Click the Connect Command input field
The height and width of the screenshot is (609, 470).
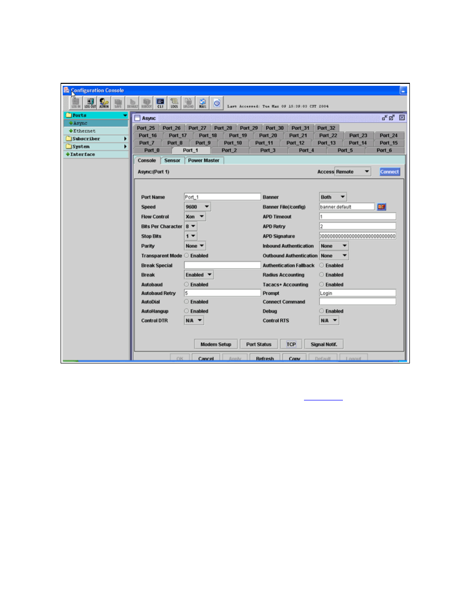click(x=358, y=302)
